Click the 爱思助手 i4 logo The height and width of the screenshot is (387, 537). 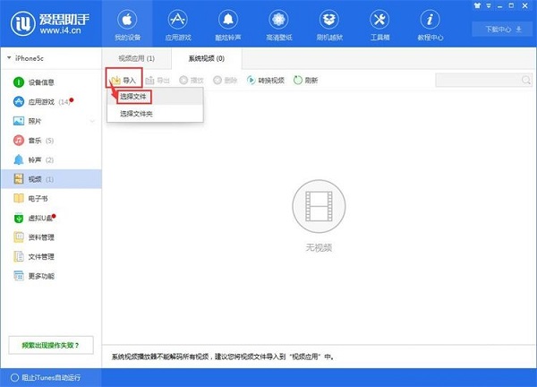50,23
